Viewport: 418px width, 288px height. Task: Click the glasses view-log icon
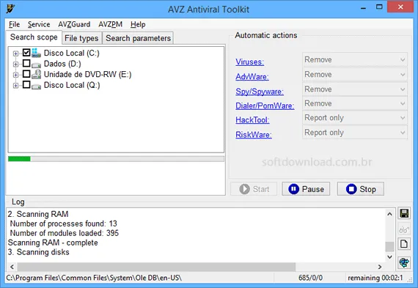point(404,229)
